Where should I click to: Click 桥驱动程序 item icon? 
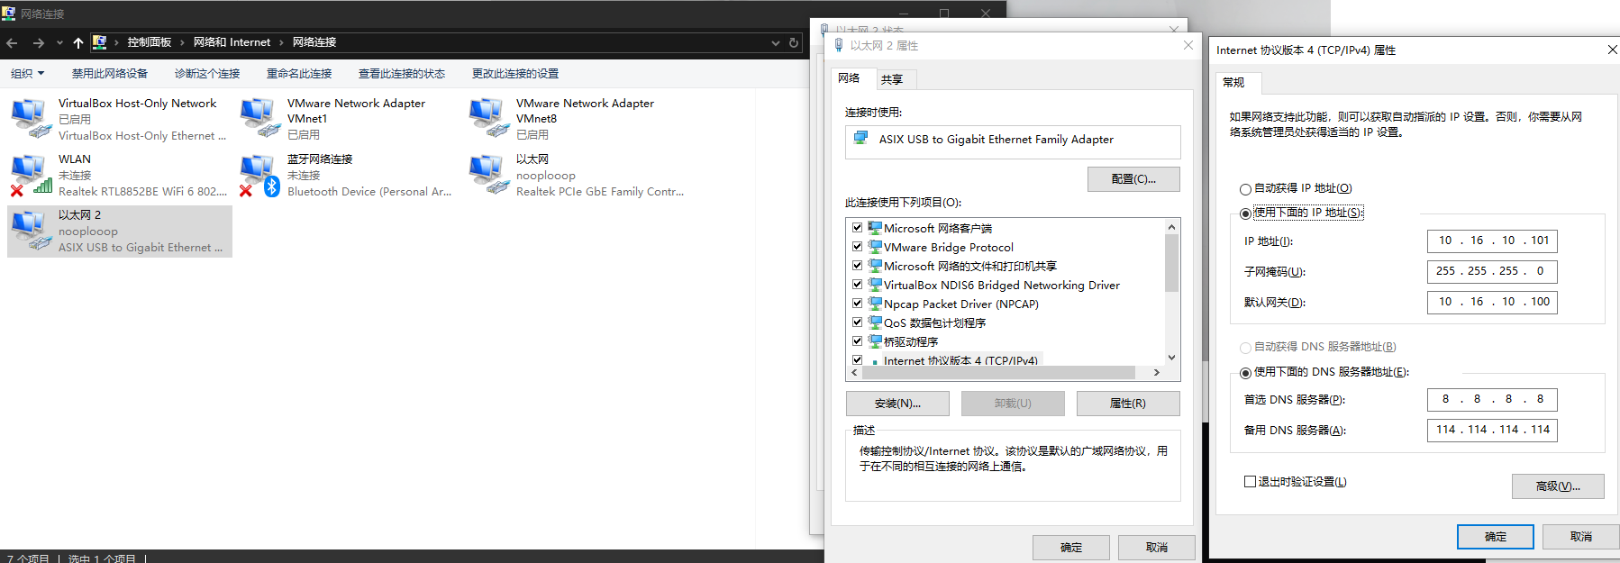pyautogui.click(x=875, y=341)
